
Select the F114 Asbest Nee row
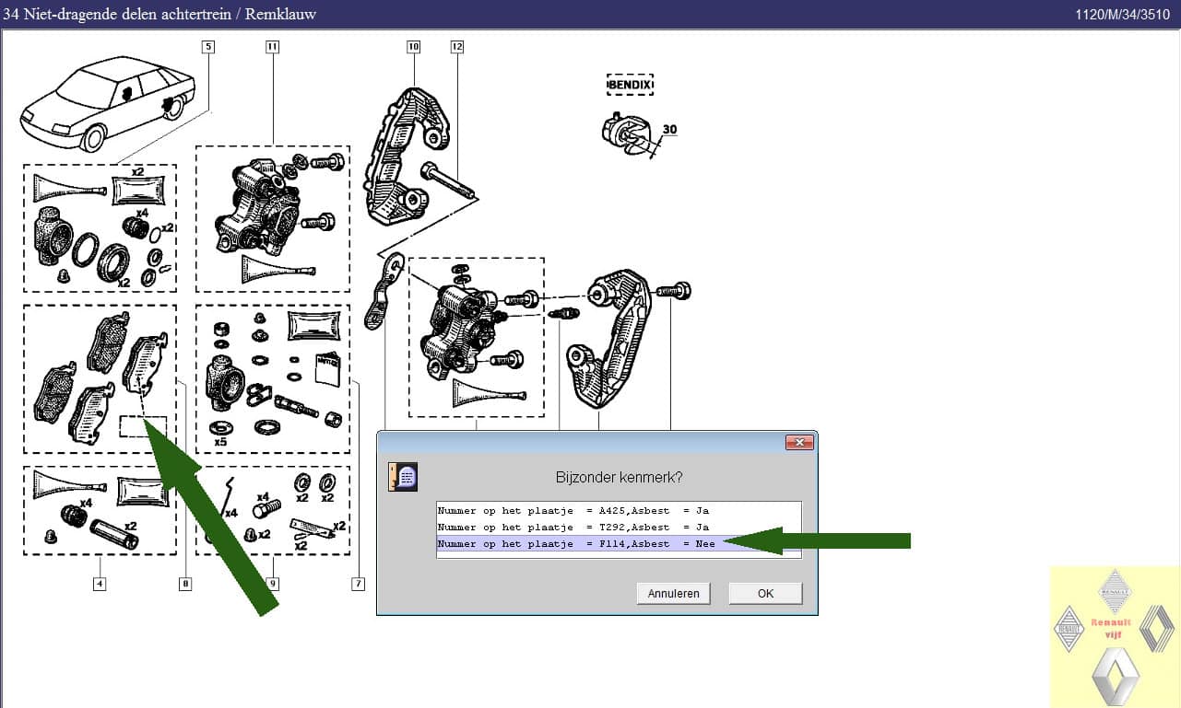[618, 544]
